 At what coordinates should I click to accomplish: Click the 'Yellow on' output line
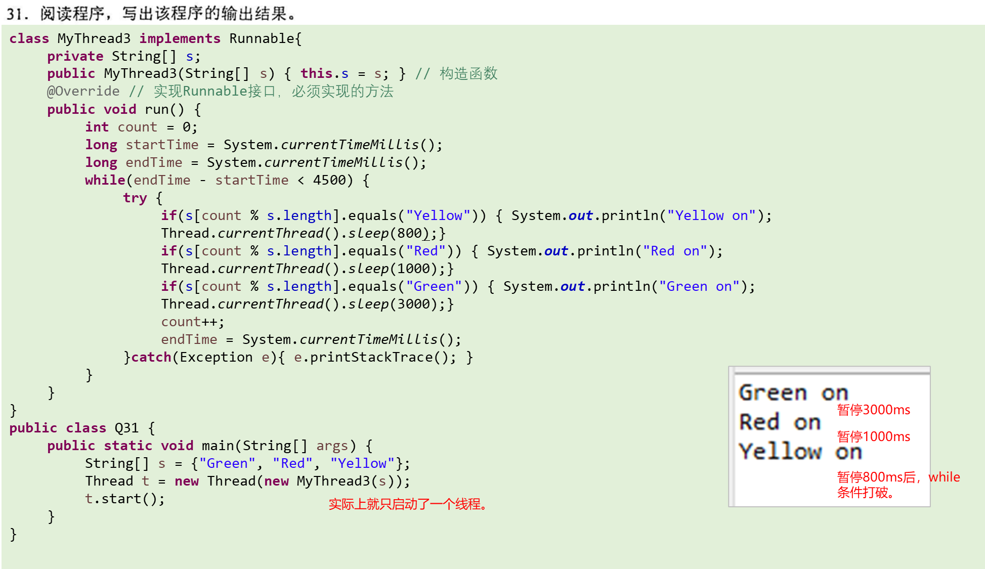[x=800, y=452]
